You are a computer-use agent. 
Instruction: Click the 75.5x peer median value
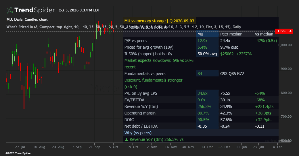(225, 93)
